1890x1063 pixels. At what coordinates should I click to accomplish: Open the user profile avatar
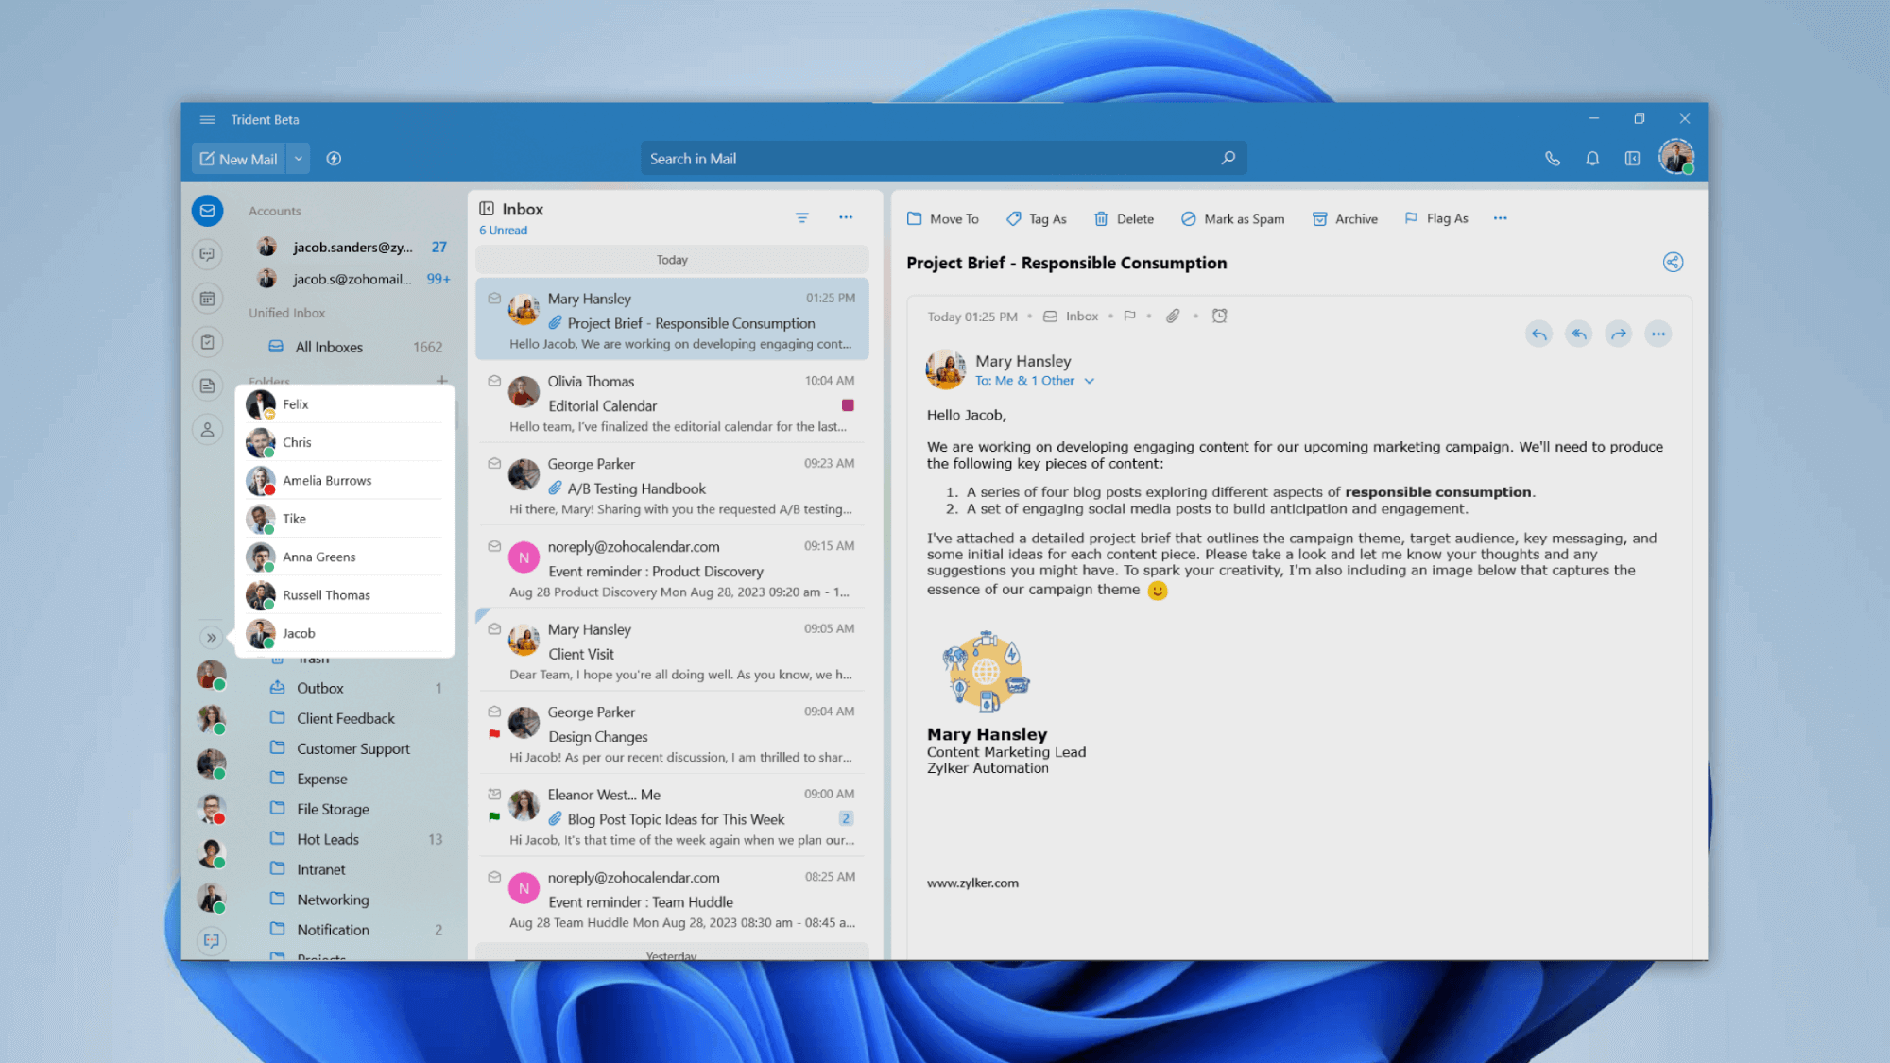click(1675, 157)
